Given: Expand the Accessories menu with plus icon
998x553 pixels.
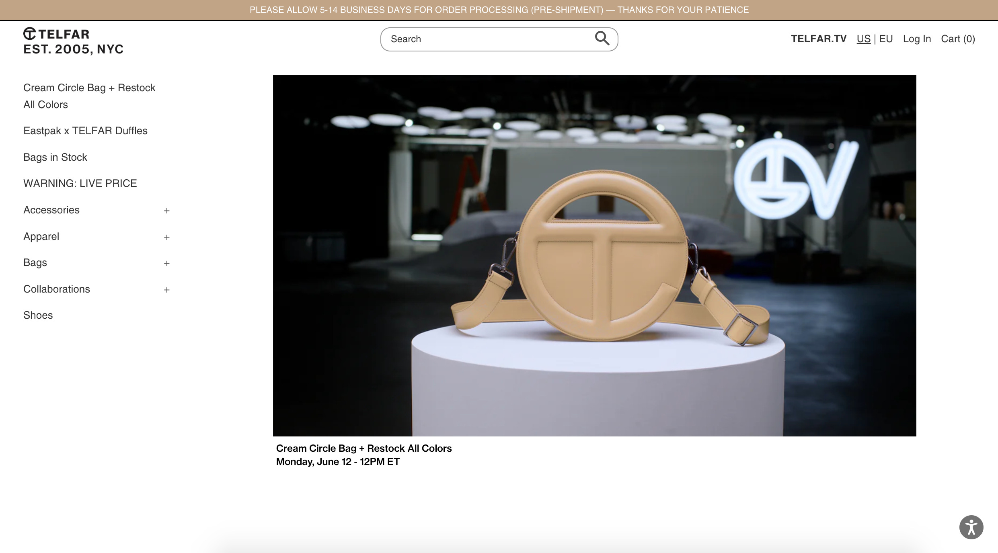Looking at the screenshot, I should tap(167, 211).
